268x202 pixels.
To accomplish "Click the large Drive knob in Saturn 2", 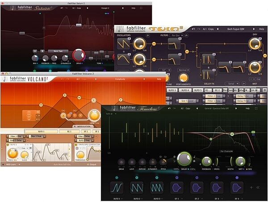I will 79,55.
